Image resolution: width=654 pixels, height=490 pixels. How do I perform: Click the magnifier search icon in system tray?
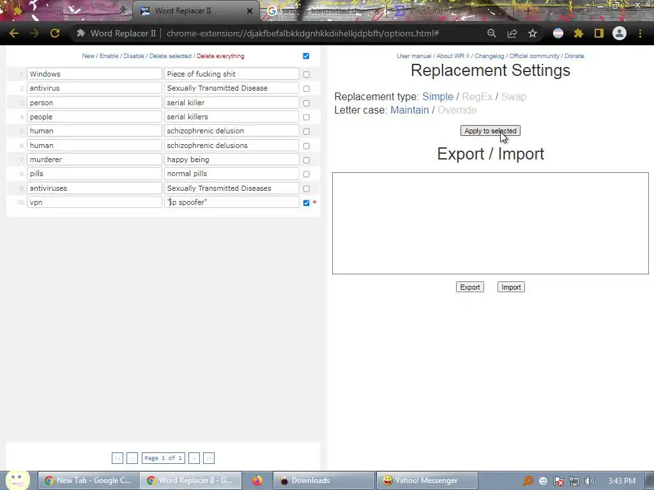tap(528, 481)
